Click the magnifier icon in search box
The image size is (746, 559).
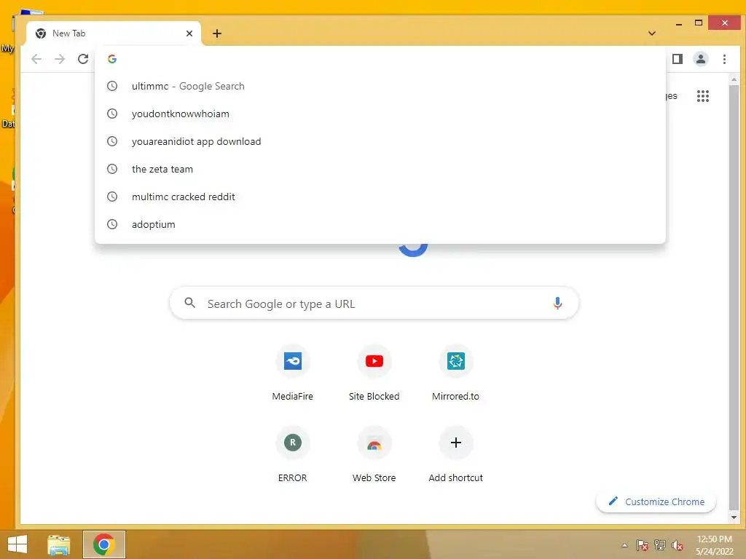(x=190, y=303)
